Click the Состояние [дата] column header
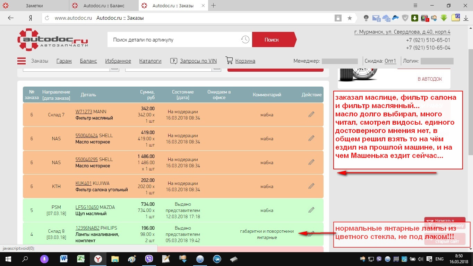The image size is (473, 266). point(183,95)
